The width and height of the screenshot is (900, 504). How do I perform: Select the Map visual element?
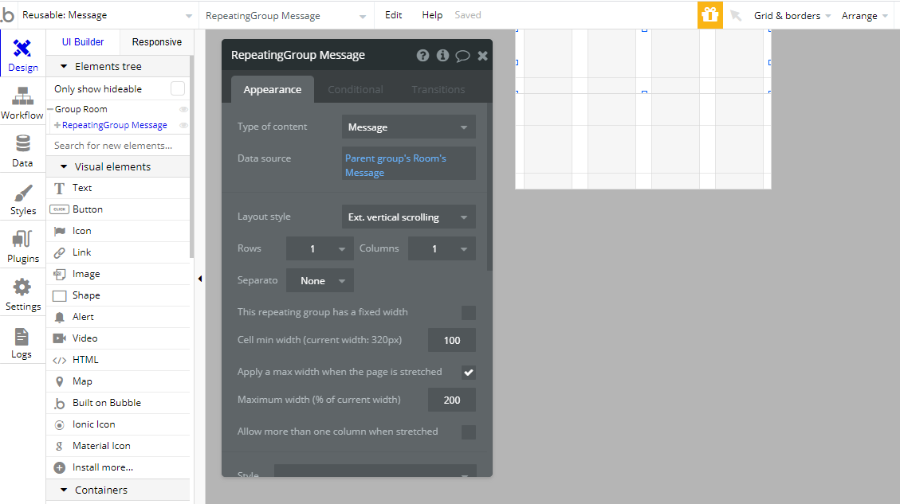[x=118, y=381]
